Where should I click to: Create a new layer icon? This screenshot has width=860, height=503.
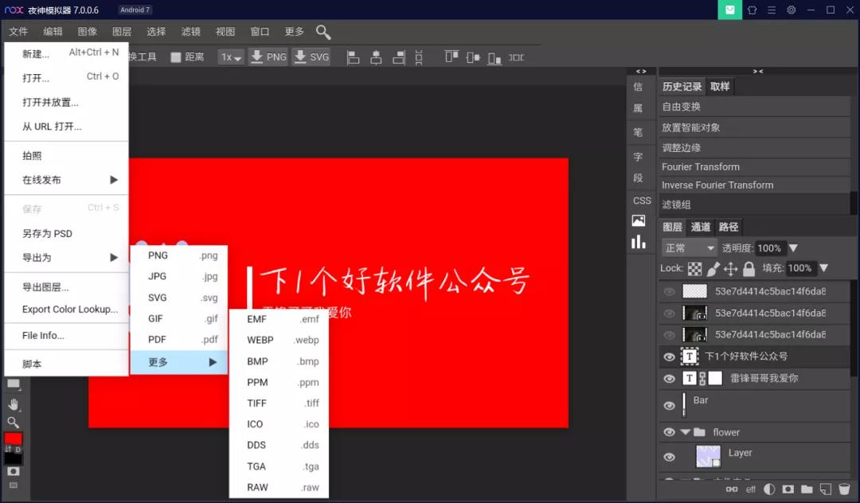point(824,489)
